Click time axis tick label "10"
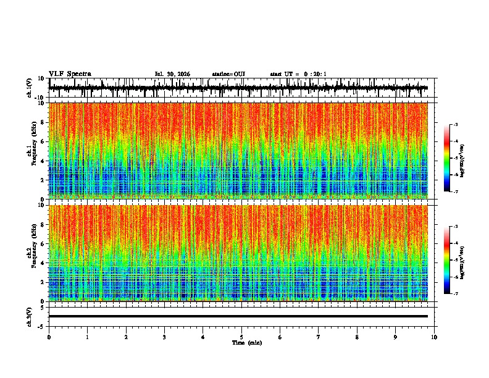 point(434,337)
